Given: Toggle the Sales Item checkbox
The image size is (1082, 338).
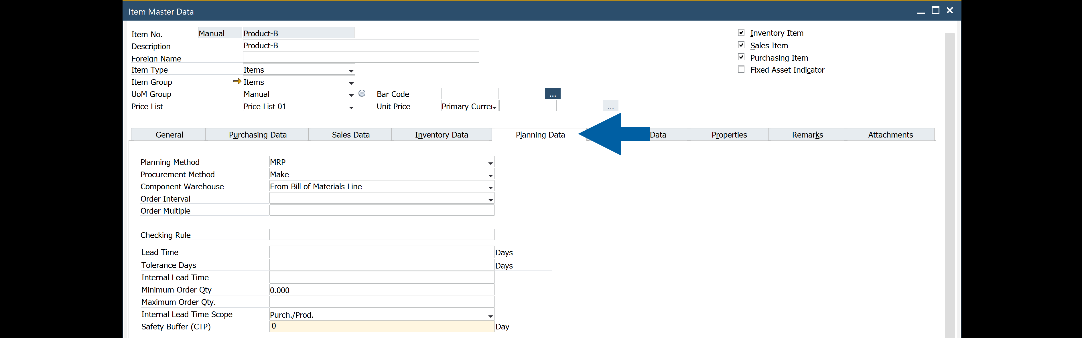Looking at the screenshot, I should click(741, 45).
